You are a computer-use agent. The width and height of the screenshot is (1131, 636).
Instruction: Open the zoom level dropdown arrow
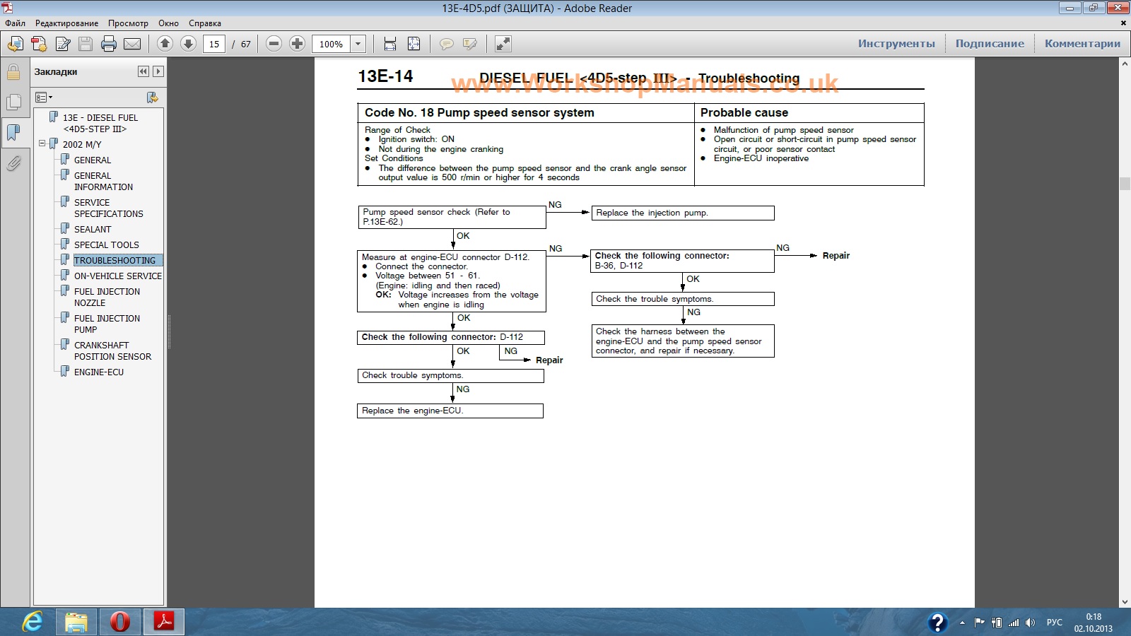pos(358,44)
